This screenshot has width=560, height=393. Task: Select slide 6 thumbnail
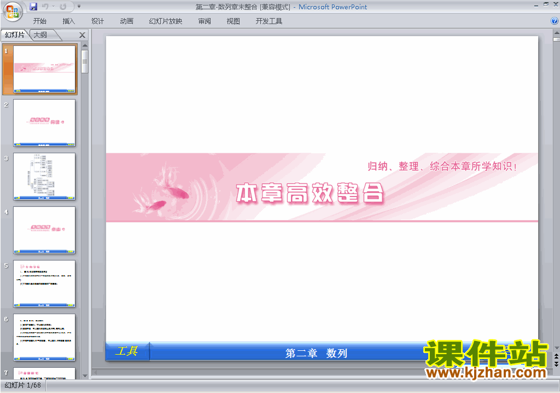click(44, 337)
